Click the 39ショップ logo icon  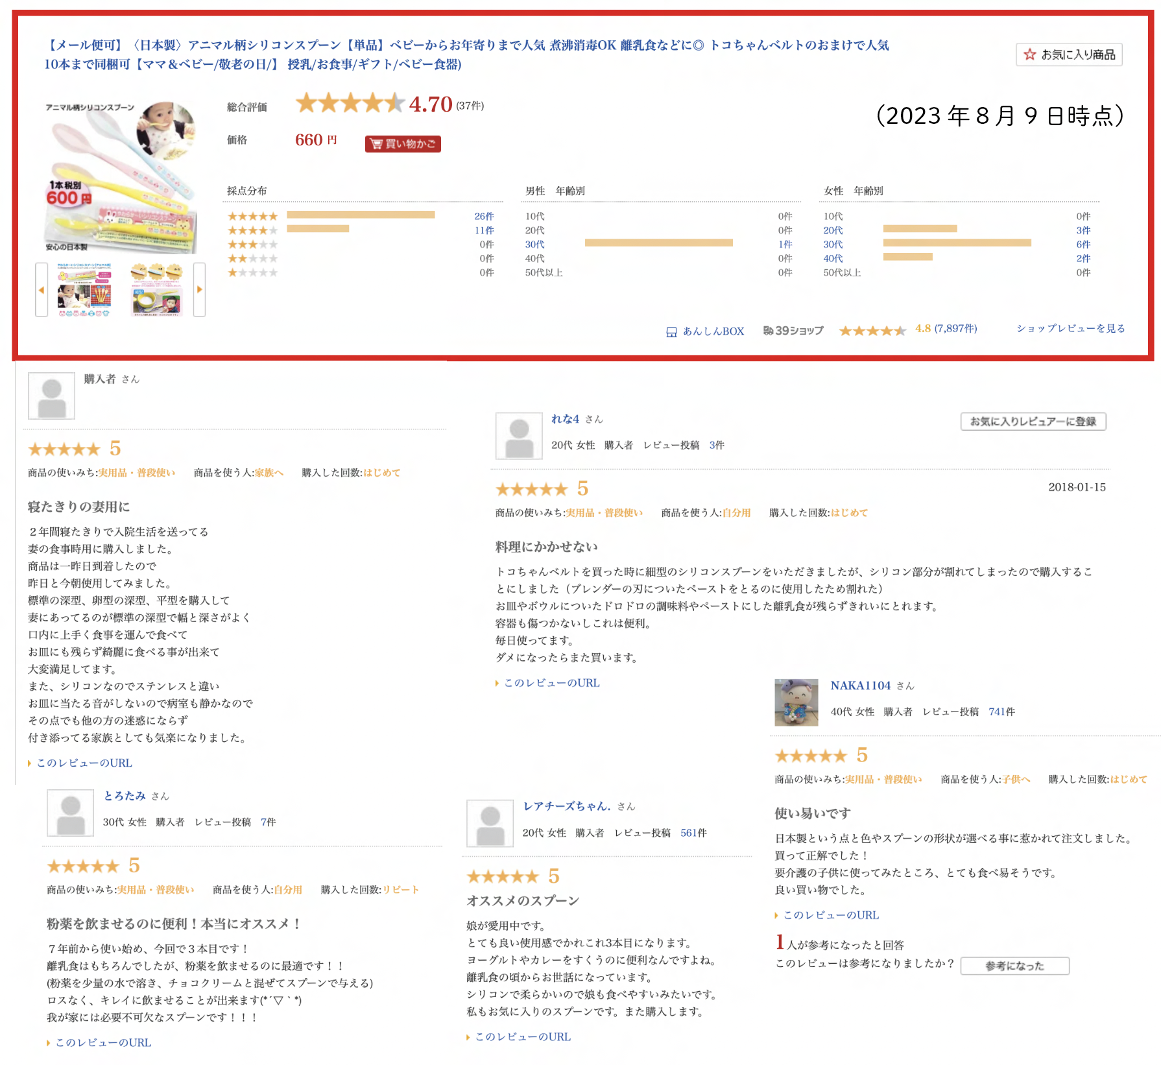pos(769,331)
